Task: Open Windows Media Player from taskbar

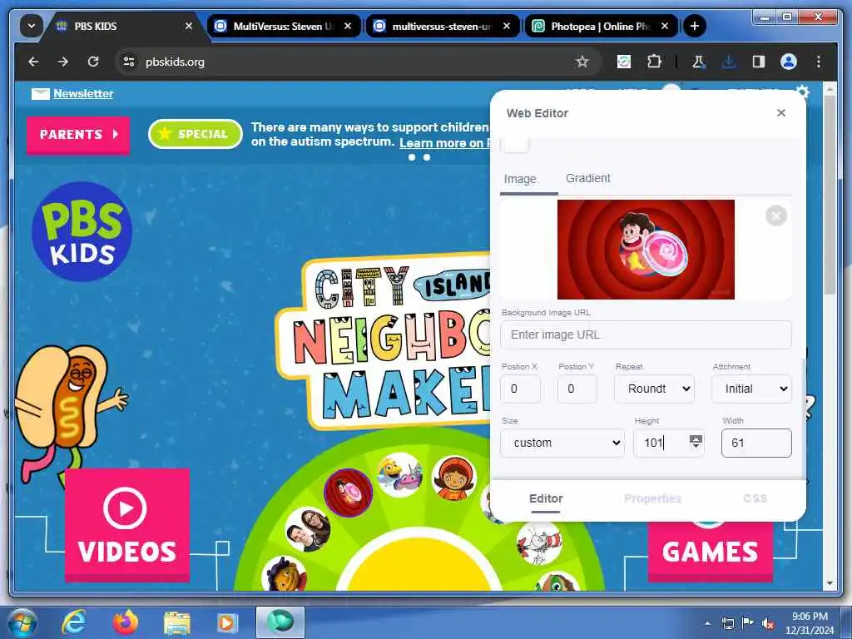Action: 228,622
